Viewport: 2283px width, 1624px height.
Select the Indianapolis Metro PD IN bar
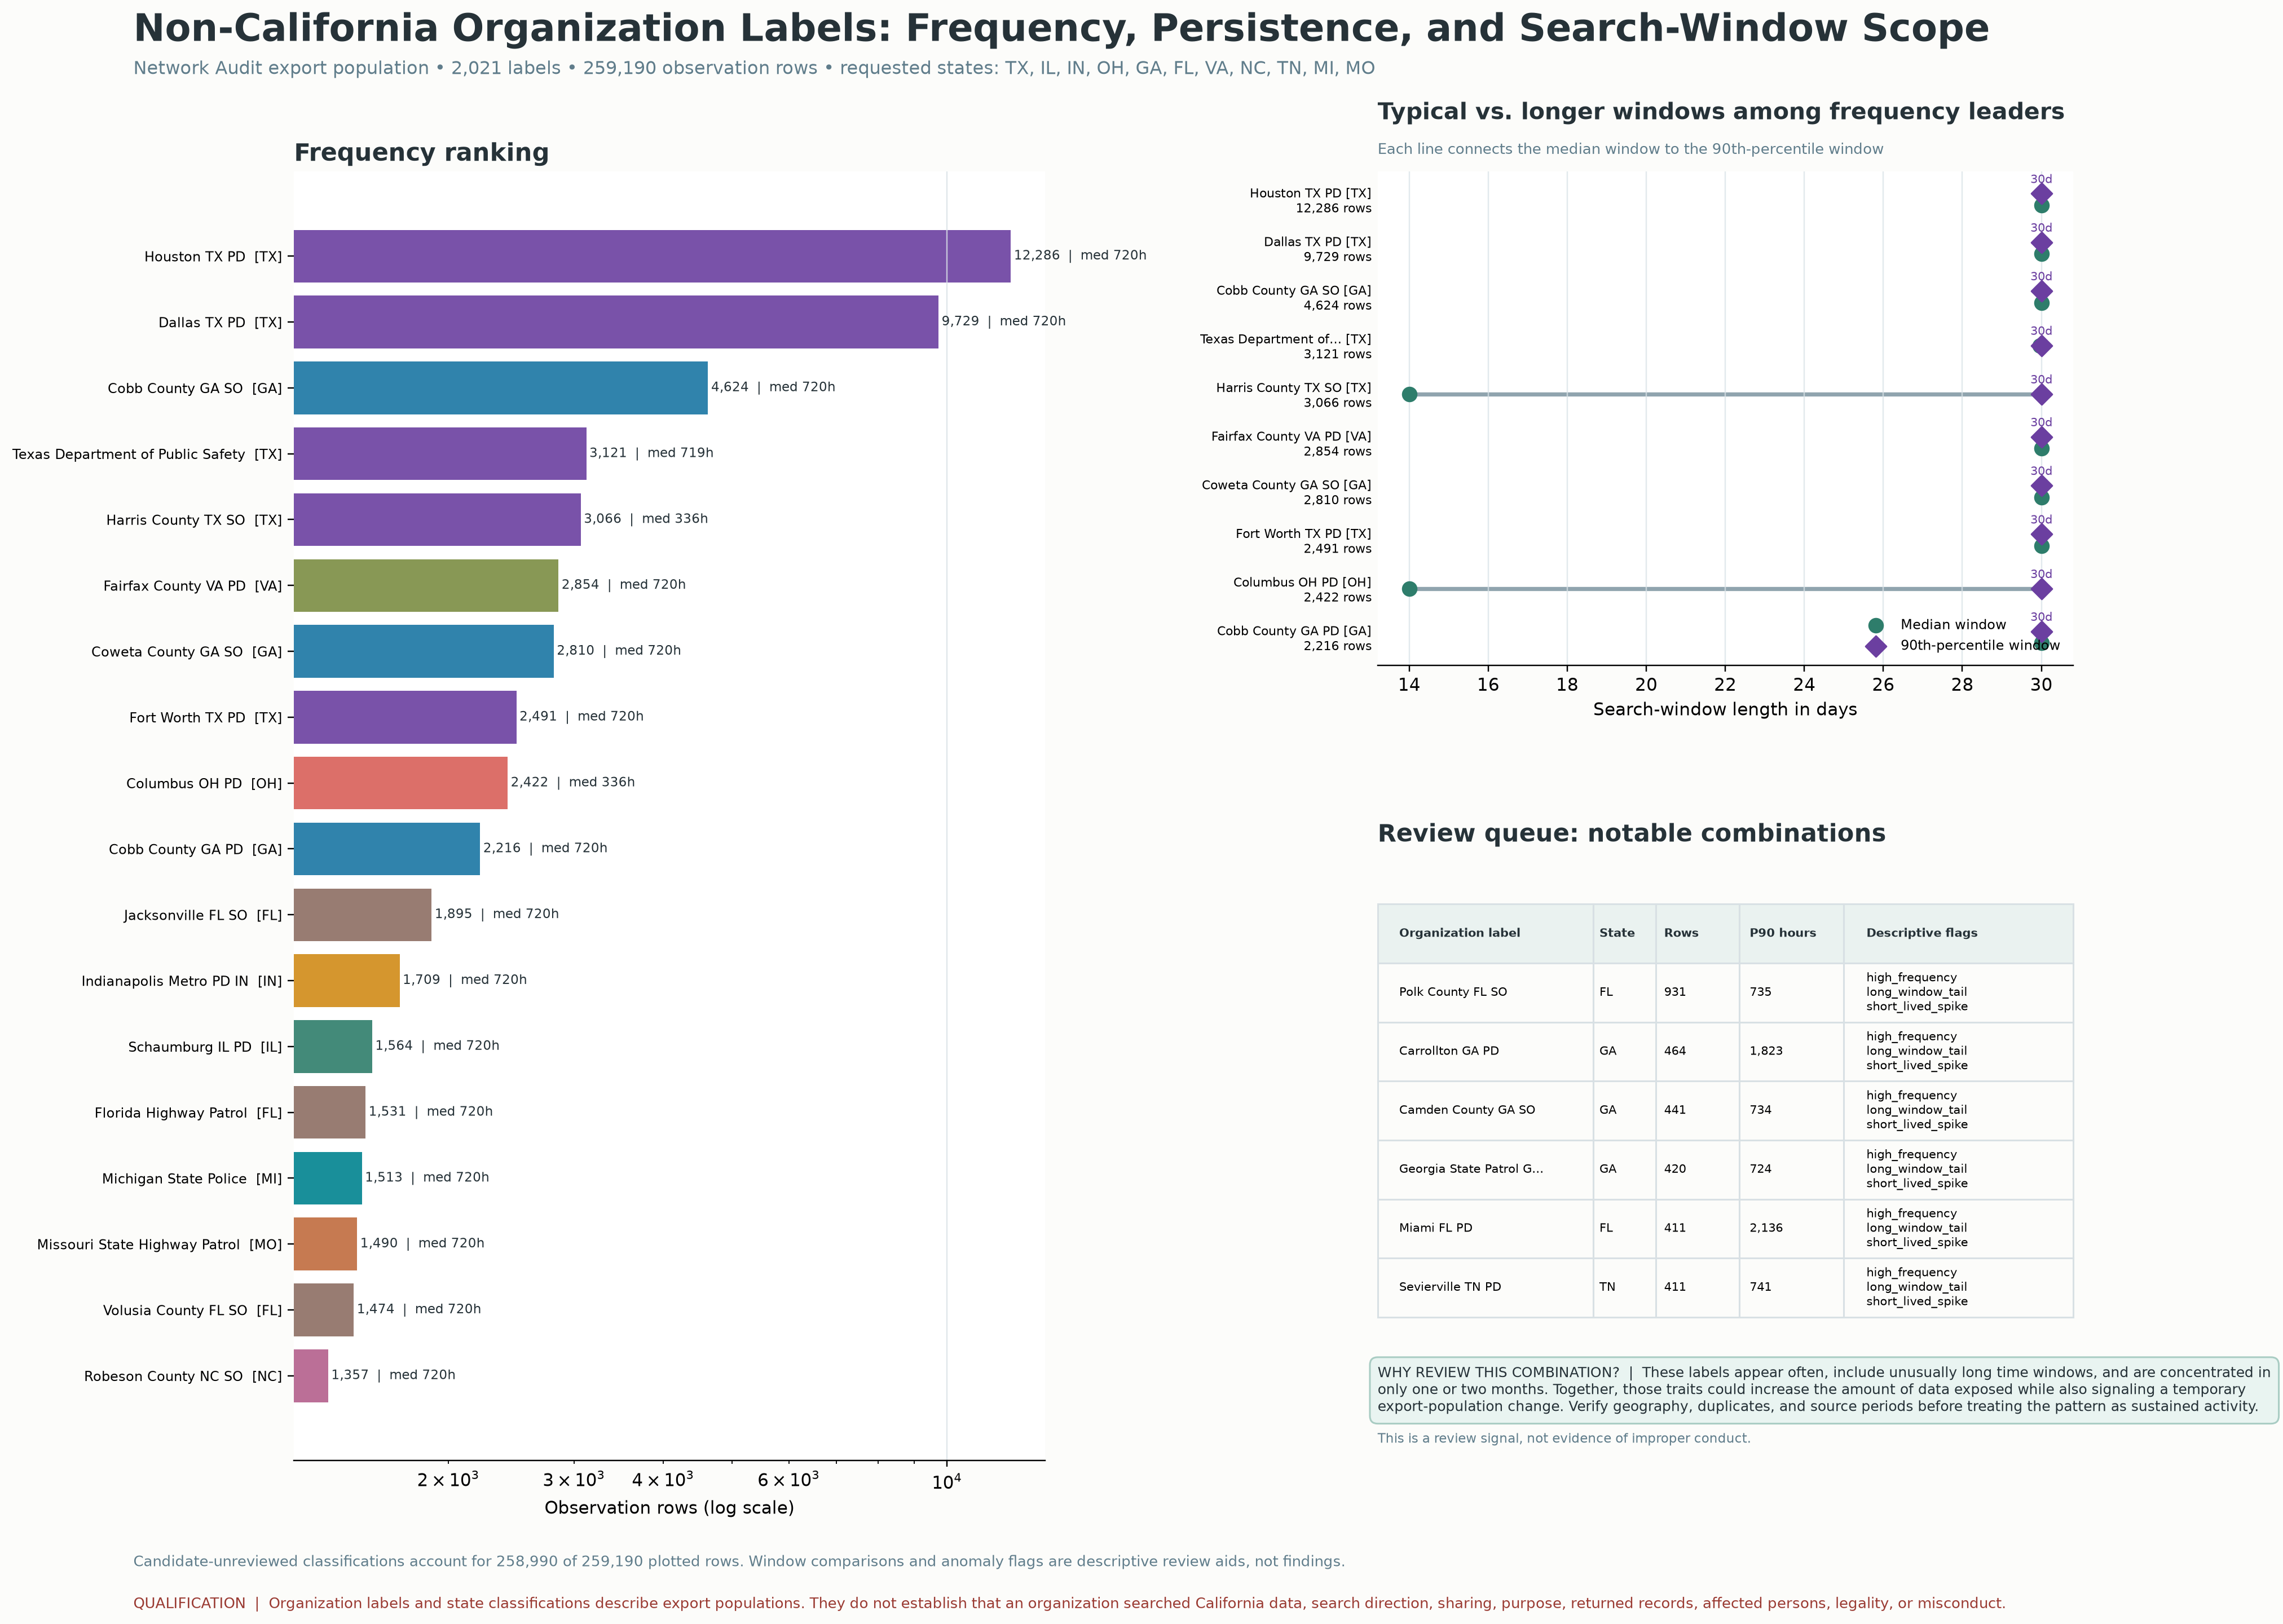(x=347, y=981)
